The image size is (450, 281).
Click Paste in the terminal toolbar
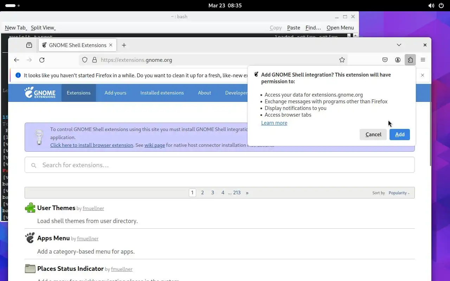(294, 28)
